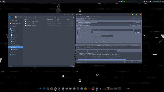
Task: Go back in the File Explorer window
Action: click(9, 17)
